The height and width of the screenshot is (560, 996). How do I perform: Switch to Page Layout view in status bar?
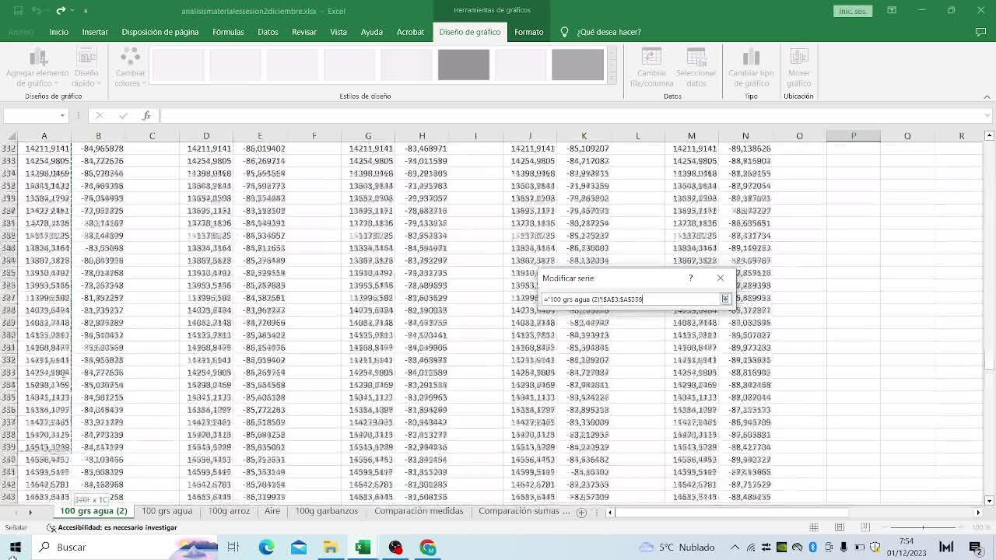coord(840,527)
